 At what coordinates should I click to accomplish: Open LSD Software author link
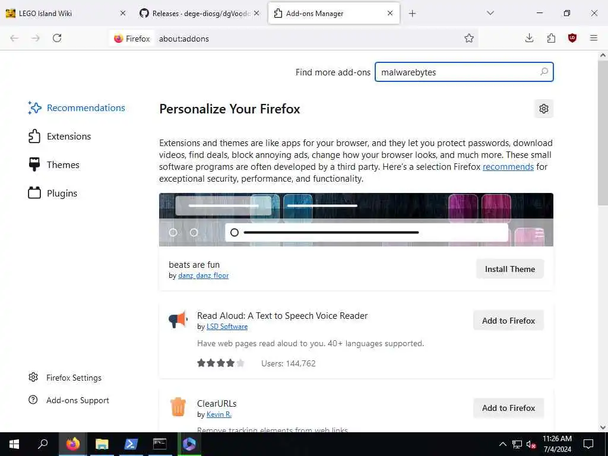(x=227, y=327)
